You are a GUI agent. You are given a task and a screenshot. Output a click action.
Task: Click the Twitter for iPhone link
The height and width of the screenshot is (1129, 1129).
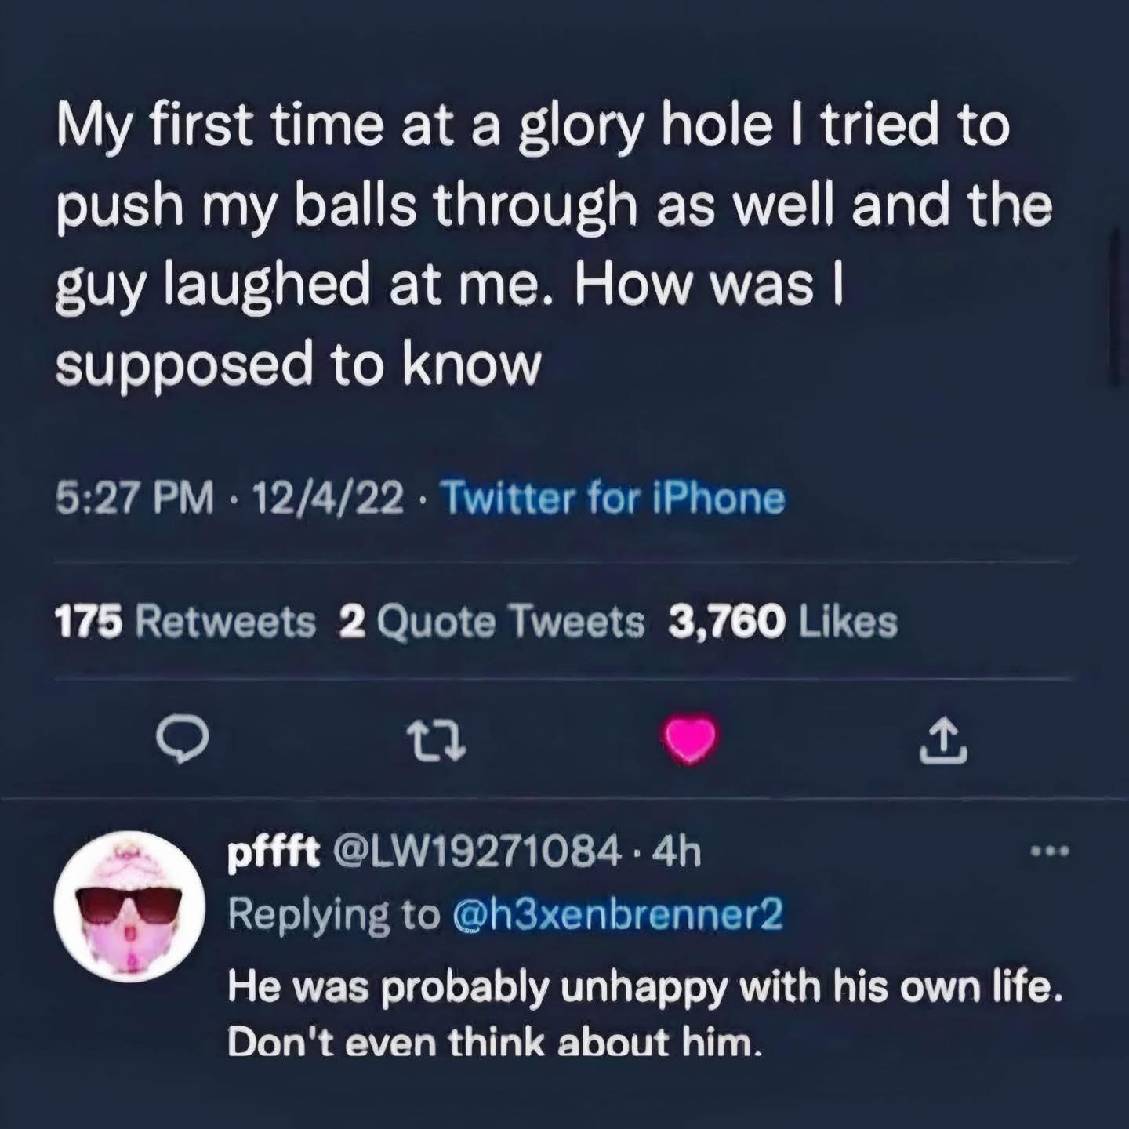612,498
